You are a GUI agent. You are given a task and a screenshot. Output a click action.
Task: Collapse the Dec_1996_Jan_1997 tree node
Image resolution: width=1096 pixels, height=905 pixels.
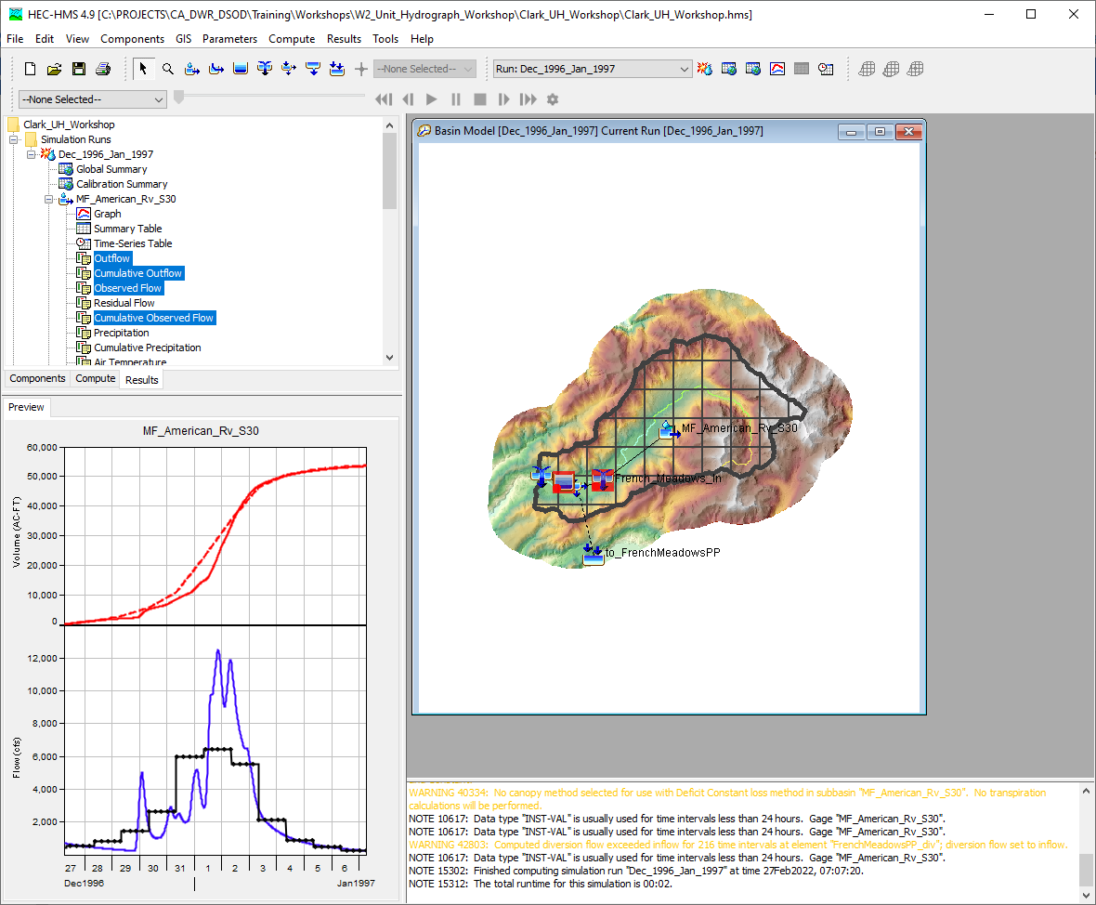point(32,154)
